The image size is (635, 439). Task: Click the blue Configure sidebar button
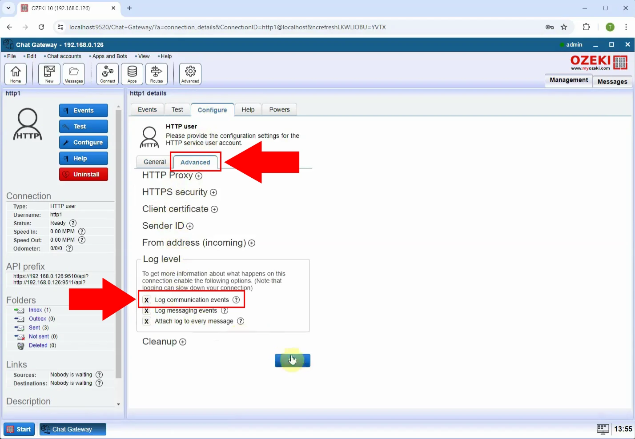tap(84, 143)
